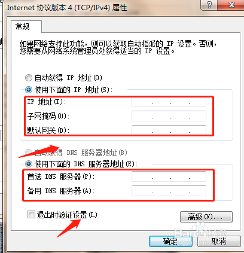This screenshot has width=244, height=253.
Task: Select 自动获得 IP 地址 radio button
Action: tap(29, 78)
